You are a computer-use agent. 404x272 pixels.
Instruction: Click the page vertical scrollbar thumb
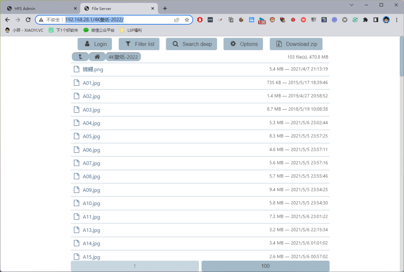[402, 56]
